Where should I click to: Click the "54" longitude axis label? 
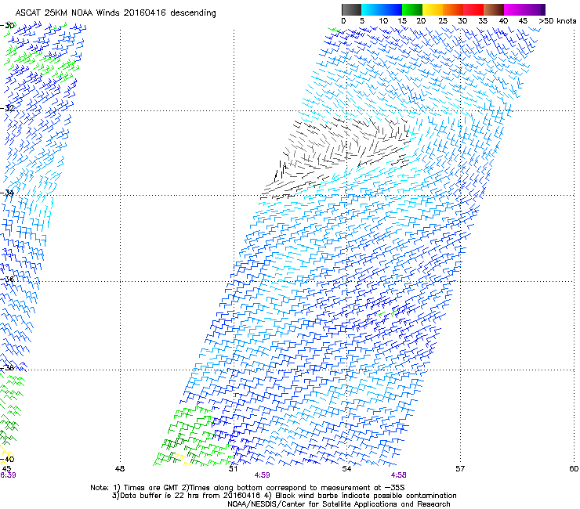click(x=346, y=469)
